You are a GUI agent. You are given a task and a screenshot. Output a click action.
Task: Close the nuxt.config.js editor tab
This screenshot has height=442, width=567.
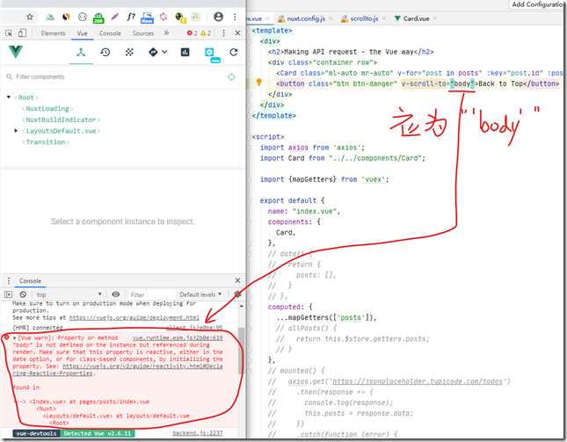point(331,18)
